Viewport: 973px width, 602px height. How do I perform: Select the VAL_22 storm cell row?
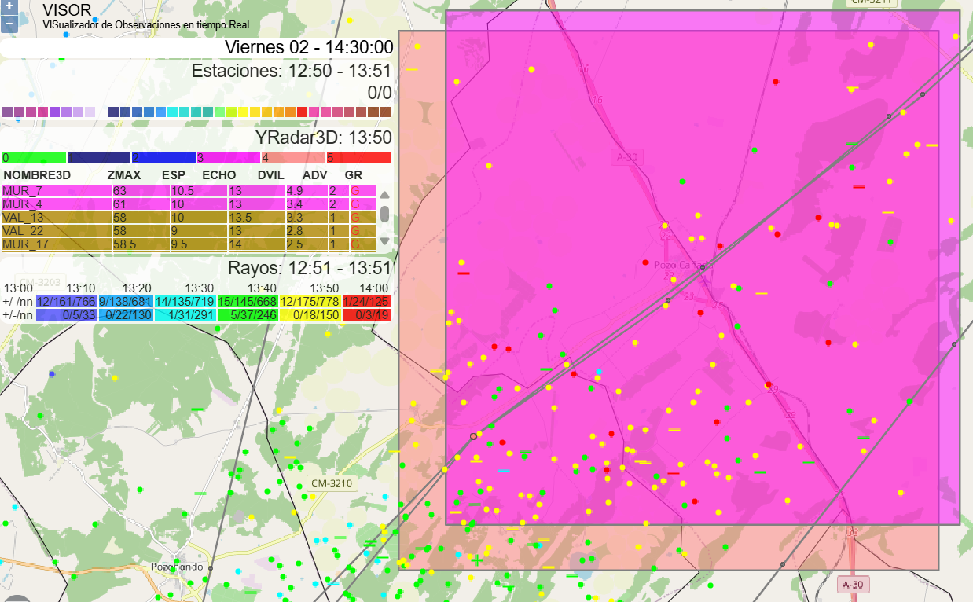[189, 230]
